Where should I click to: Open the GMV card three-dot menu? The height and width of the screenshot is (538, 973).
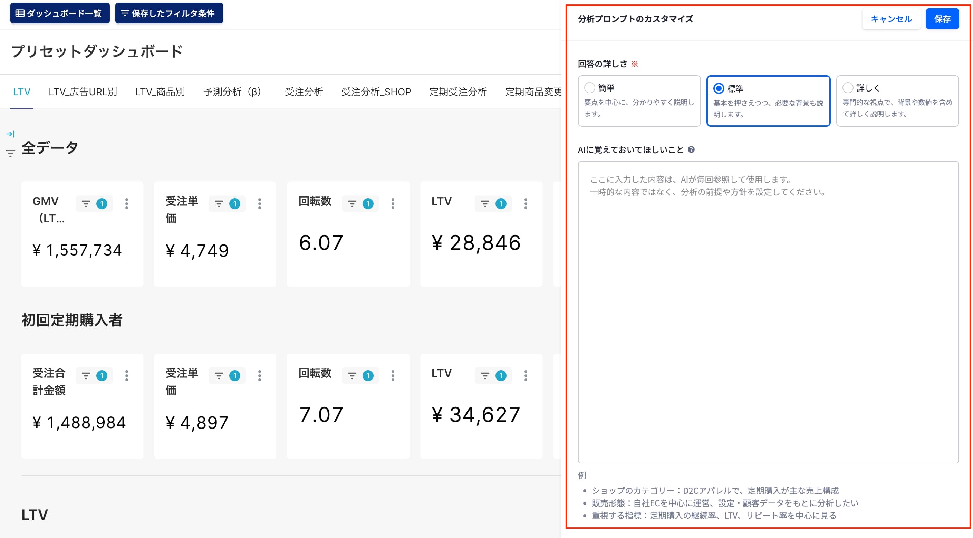(x=126, y=204)
